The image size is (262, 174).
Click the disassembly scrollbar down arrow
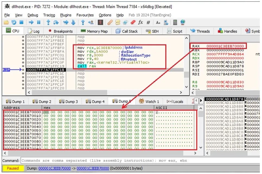(x=186, y=87)
